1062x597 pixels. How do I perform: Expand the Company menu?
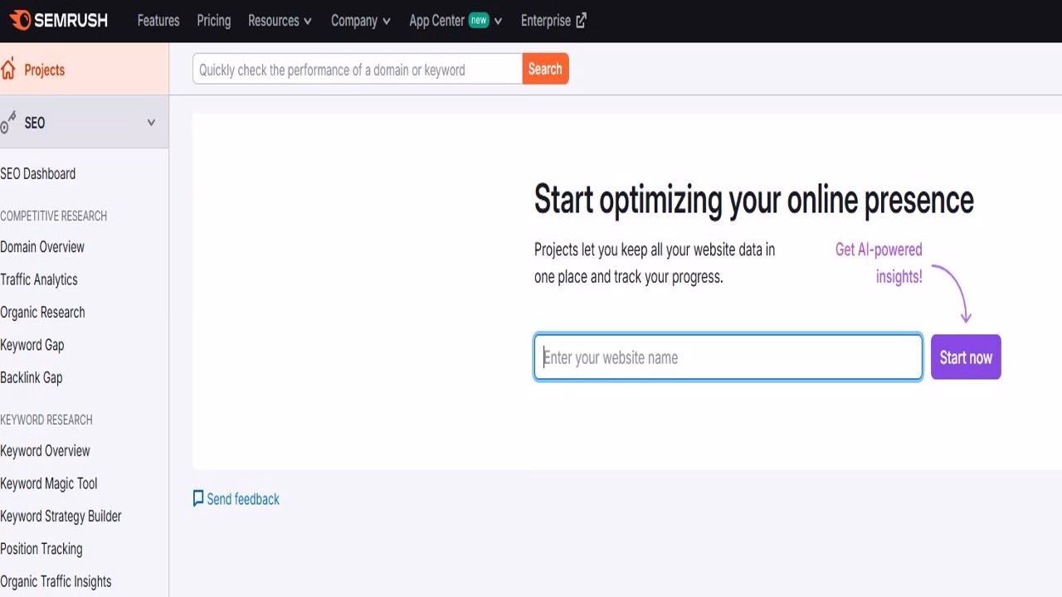coord(360,21)
